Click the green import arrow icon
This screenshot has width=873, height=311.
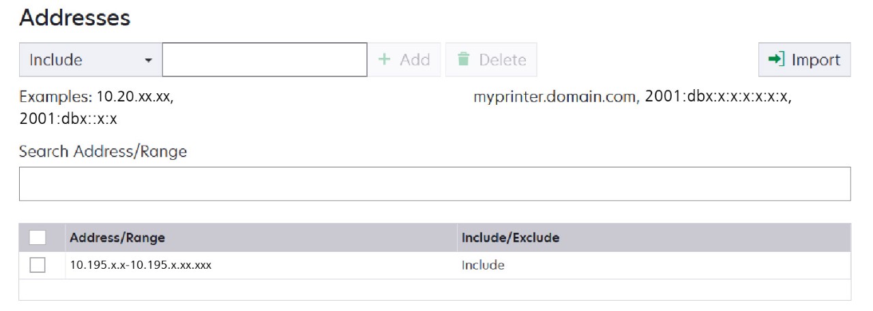coord(776,60)
